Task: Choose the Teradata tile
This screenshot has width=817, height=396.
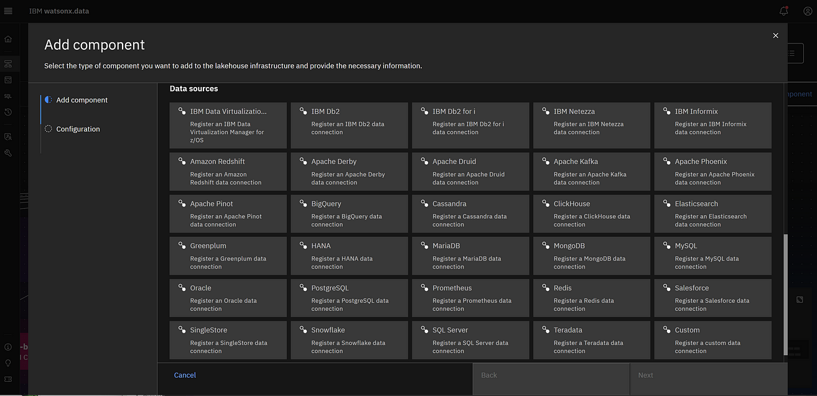Action: pyautogui.click(x=592, y=340)
